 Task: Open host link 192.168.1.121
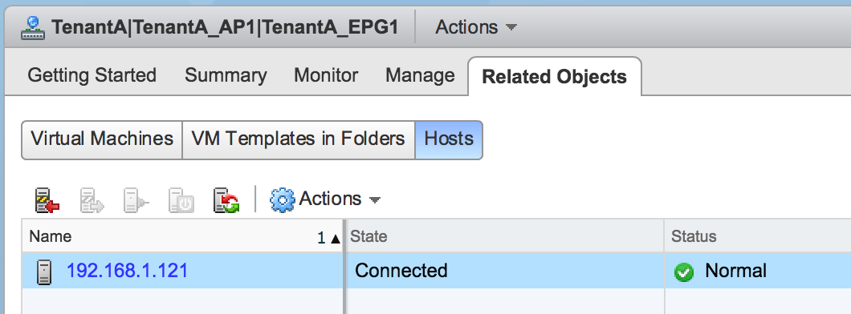[127, 271]
